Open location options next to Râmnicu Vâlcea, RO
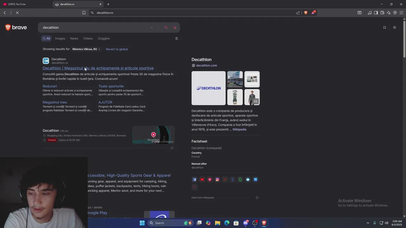This screenshot has width=406, height=228. point(99,49)
